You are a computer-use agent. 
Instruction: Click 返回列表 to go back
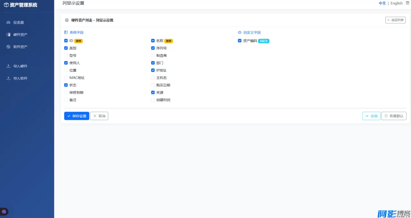coord(395,20)
